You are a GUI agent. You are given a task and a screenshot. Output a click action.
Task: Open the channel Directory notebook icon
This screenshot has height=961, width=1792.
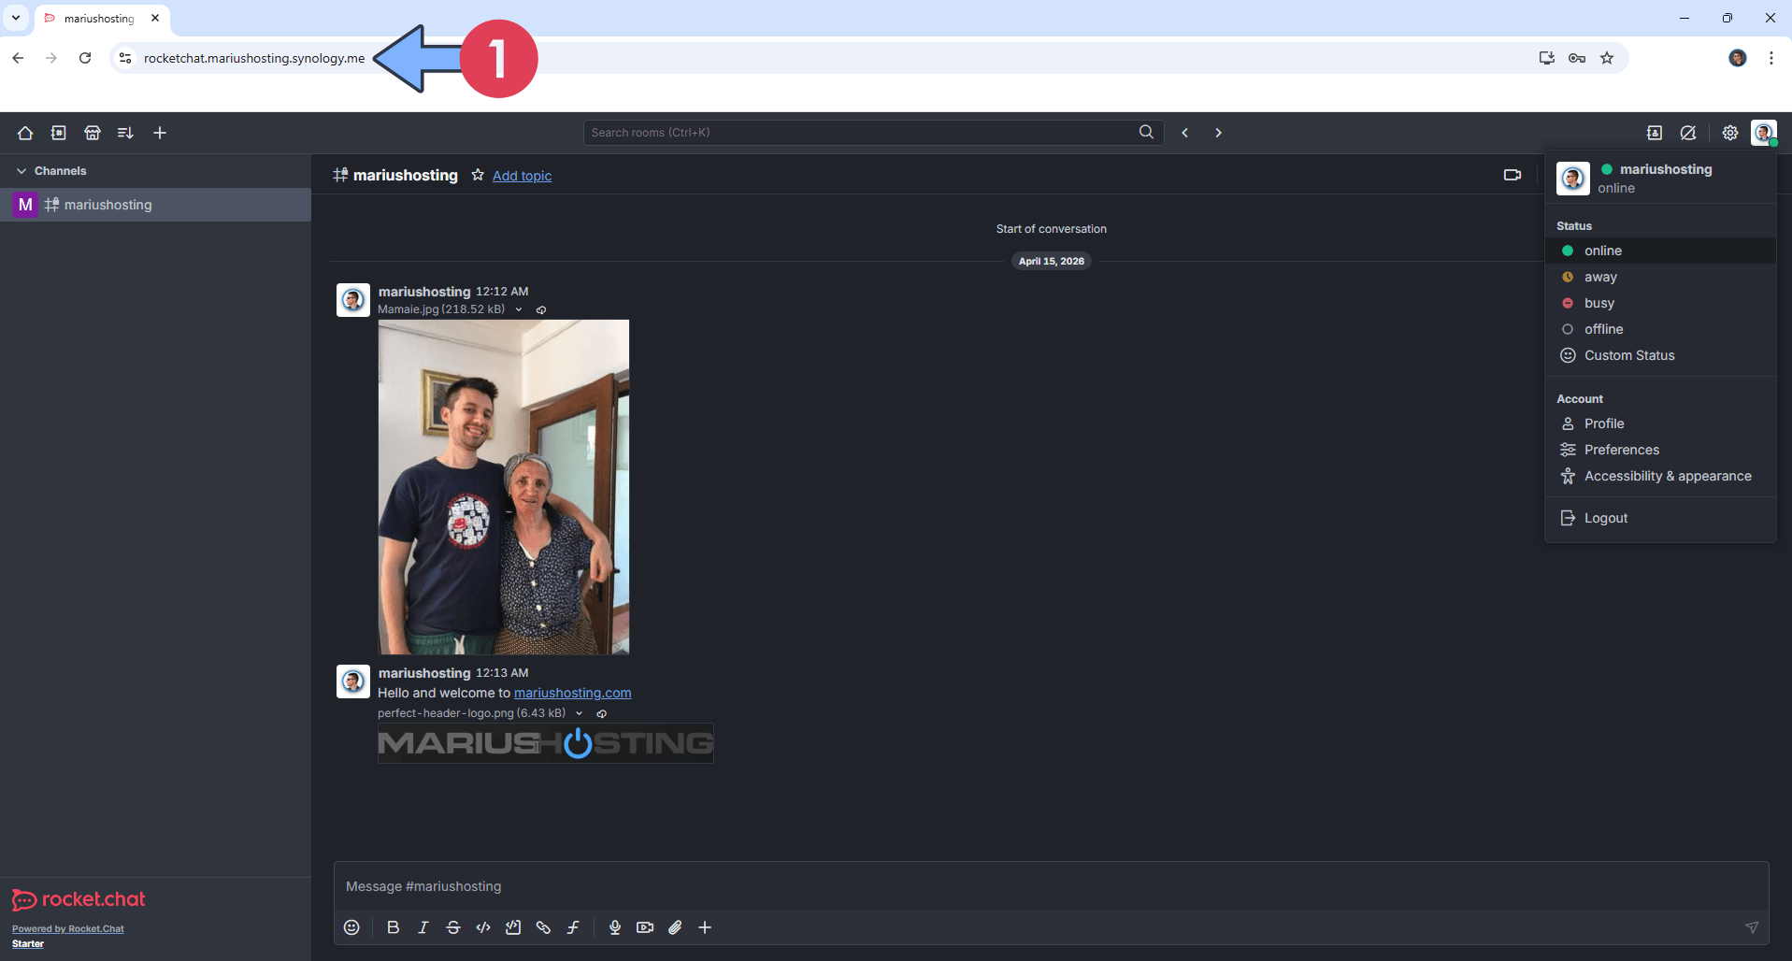pos(59,133)
